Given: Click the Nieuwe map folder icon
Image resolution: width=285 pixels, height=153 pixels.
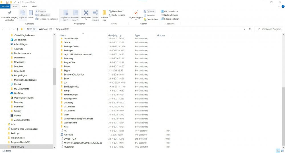Looking at the screenshot, I should click(104, 13).
